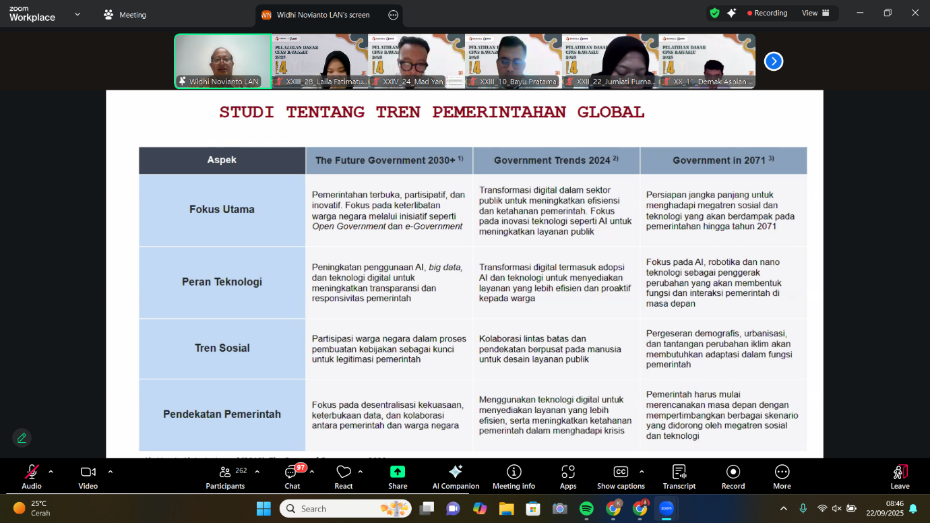Turn on Show captions
Screen dimensions: 930x523
(620, 476)
